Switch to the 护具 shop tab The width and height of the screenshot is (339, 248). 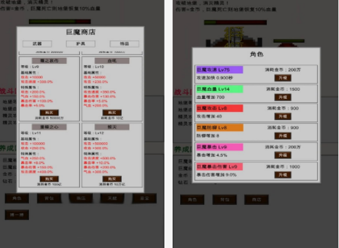point(80,44)
